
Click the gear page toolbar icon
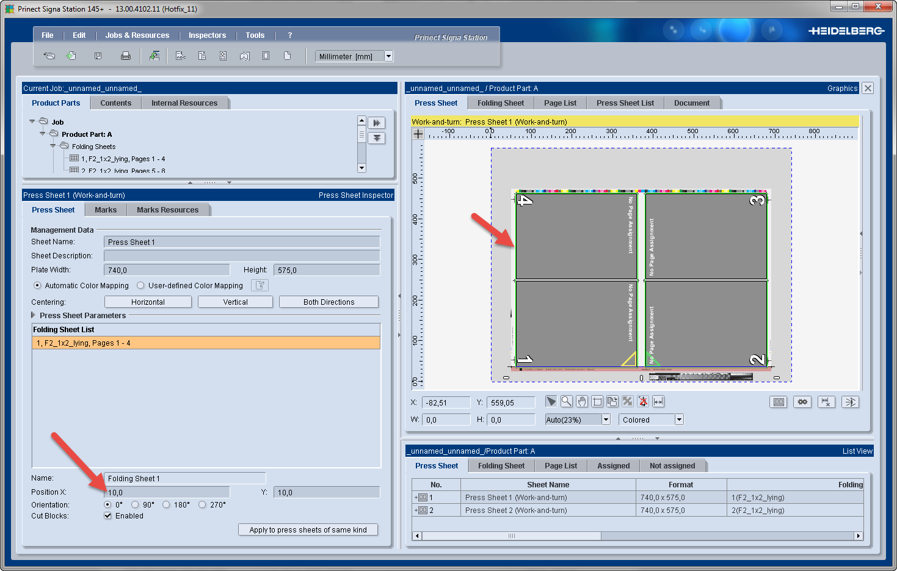click(223, 56)
